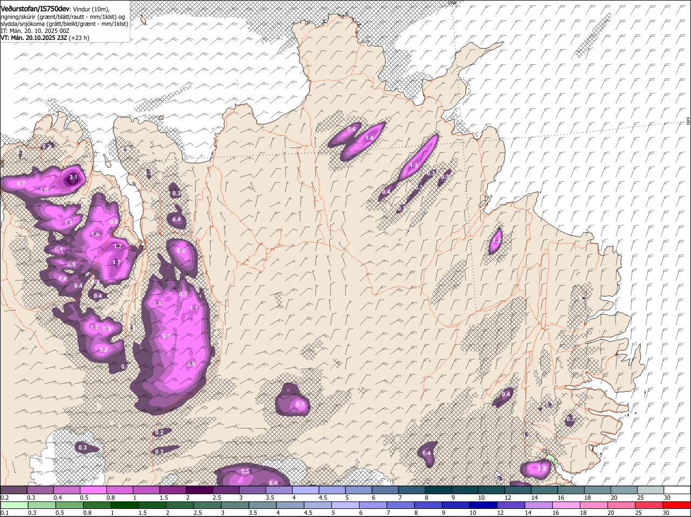Click the 'VT: Mán. 20.10.2025 23Z (+23 h)' line

(x=45, y=38)
